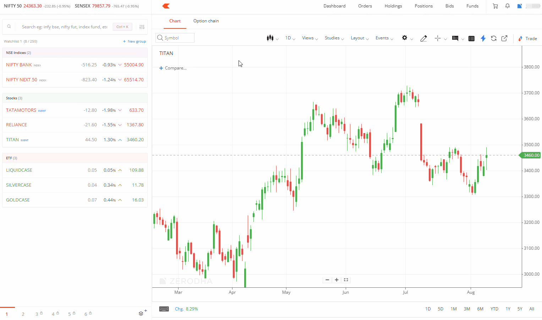Open the shopping cart basket icon
This screenshot has height=320, width=542.
496,6
